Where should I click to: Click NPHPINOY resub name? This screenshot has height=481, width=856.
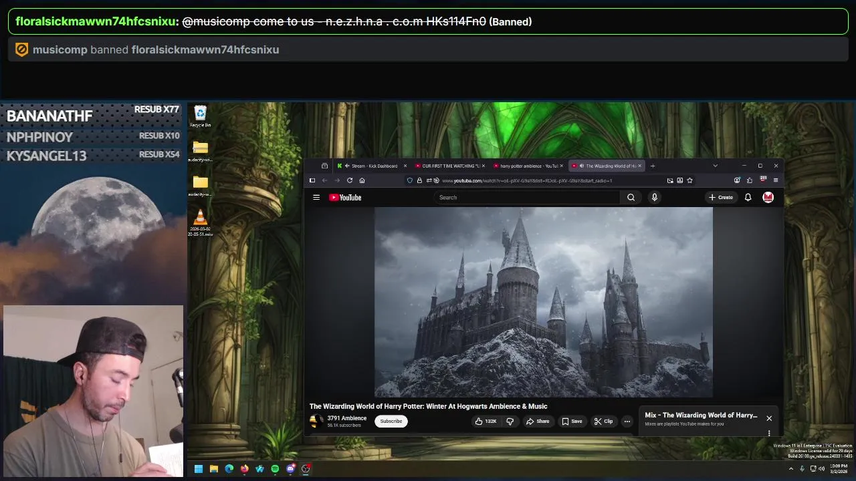coord(39,137)
